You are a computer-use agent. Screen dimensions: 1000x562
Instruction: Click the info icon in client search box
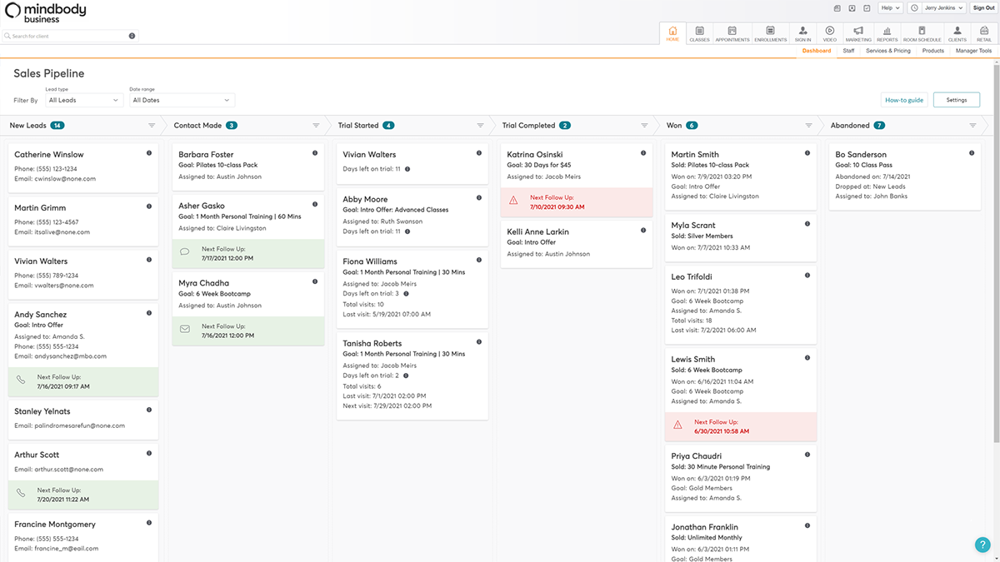pos(132,36)
